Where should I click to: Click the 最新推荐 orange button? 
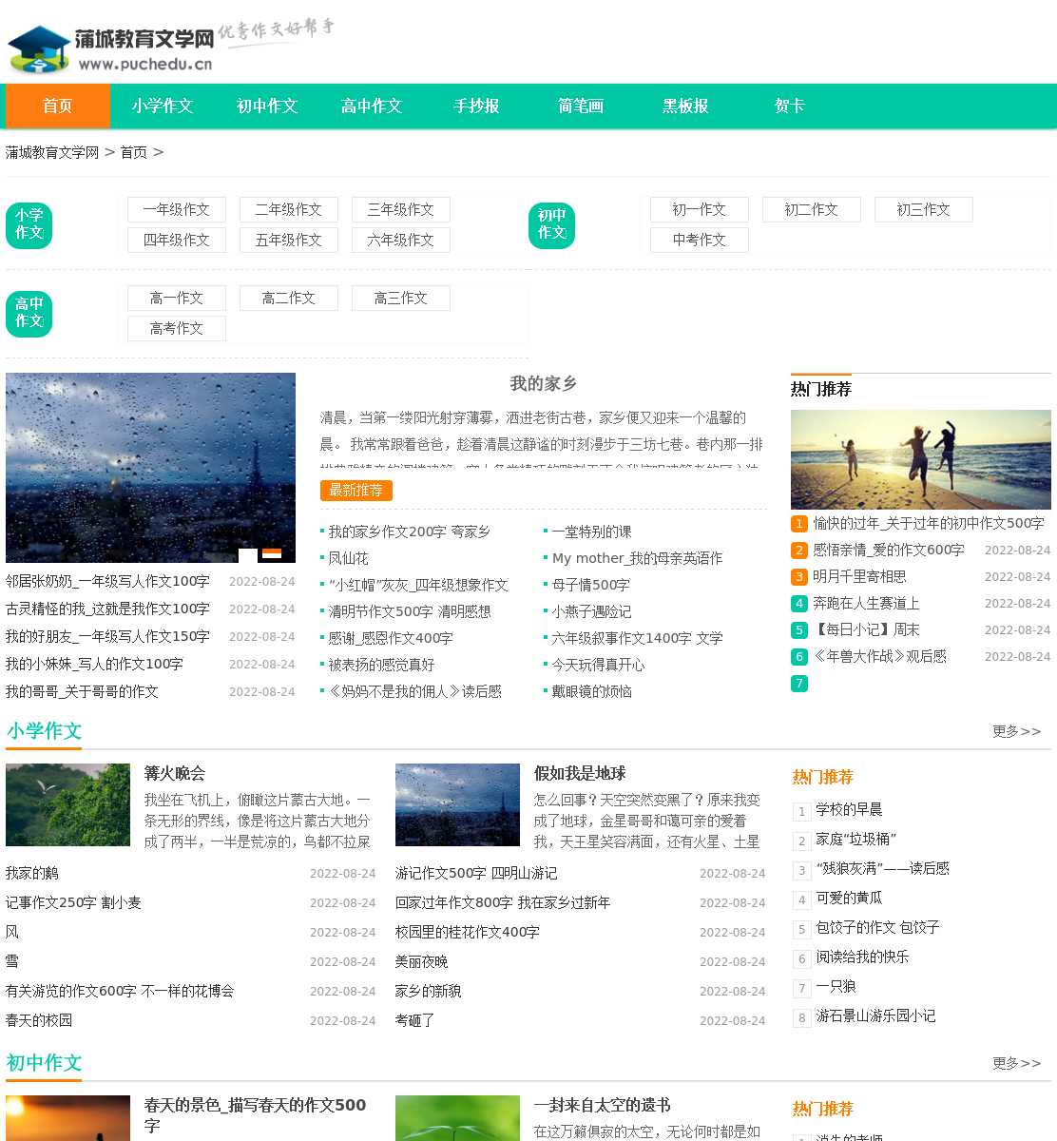tap(356, 491)
